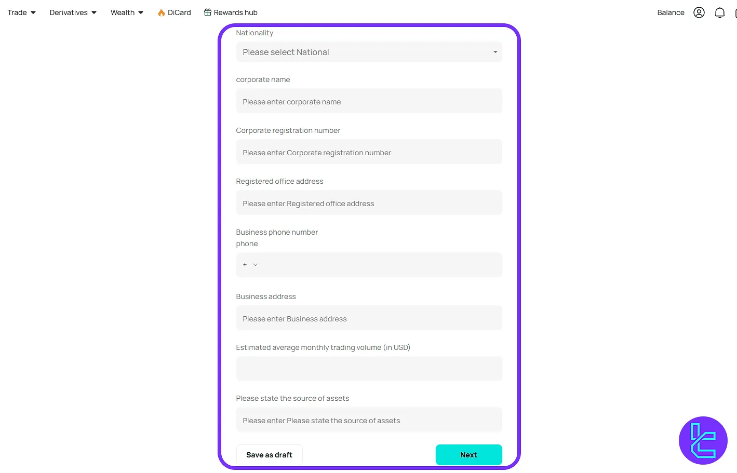Screen dimensions: 737x473
Task: Open notifications via the bell icon
Action: point(720,12)
